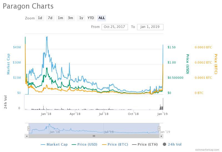Viewport: 222px width, 152px height.
Task: Click the Jan '18 x-axis label
Action: tap(46, 114)
